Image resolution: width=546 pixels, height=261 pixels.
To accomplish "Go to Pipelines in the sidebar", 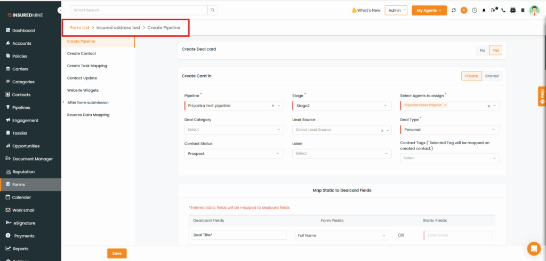I will (21, 107).
